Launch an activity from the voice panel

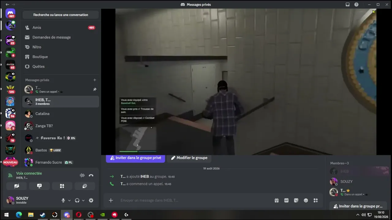click(x=62, y=186)
